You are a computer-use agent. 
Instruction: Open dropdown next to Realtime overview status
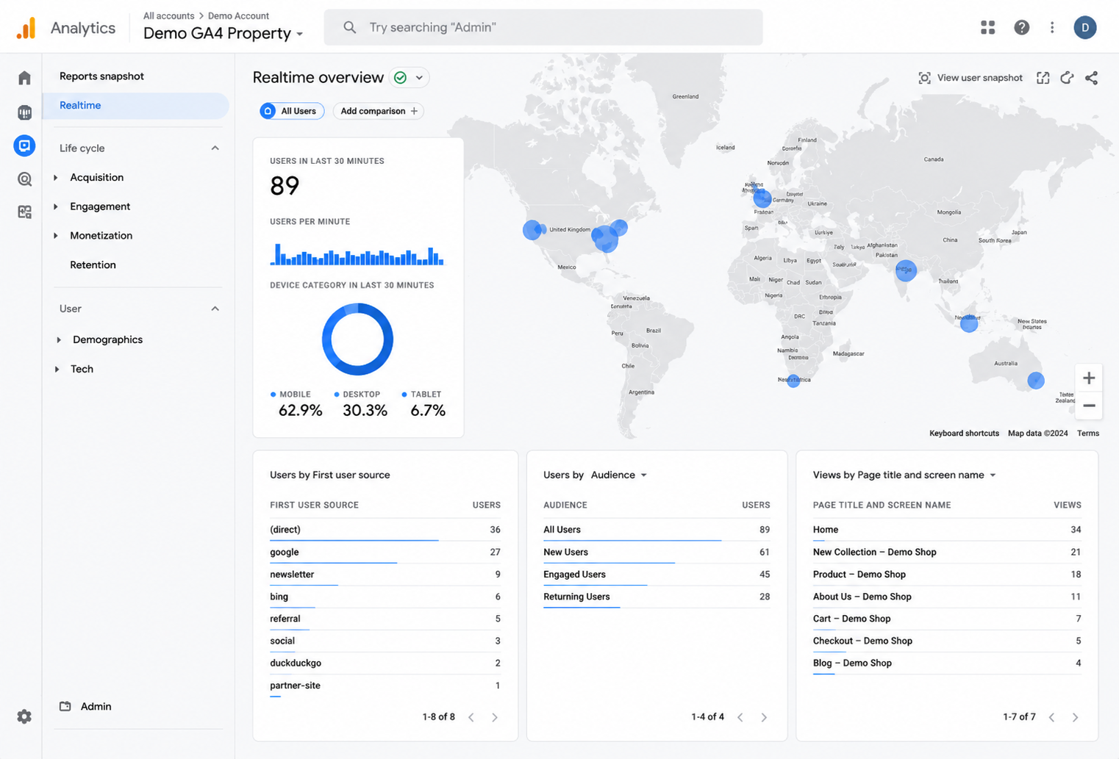coord(419,78)
